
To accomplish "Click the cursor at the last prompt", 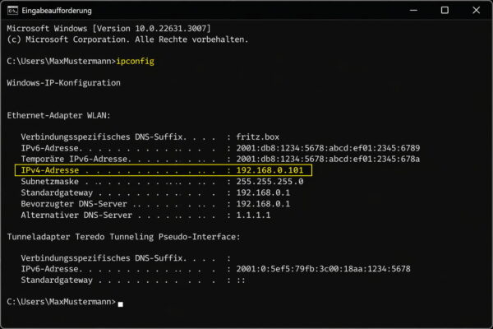I will coord(121,304).
